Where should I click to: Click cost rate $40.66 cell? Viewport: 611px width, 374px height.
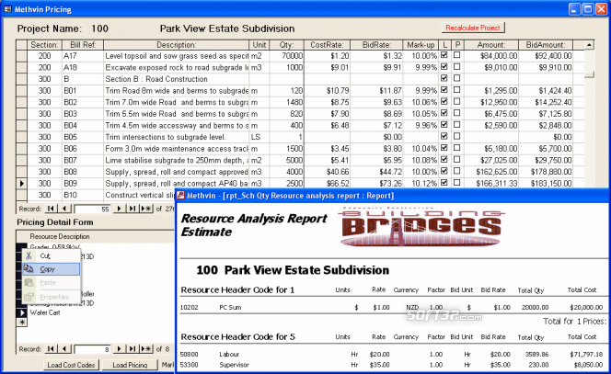[327, 172]
